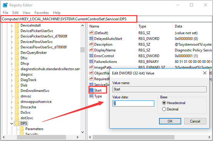
Task: Click the values pane horizontal scrollbar thumb
Action: click(134, 137)
